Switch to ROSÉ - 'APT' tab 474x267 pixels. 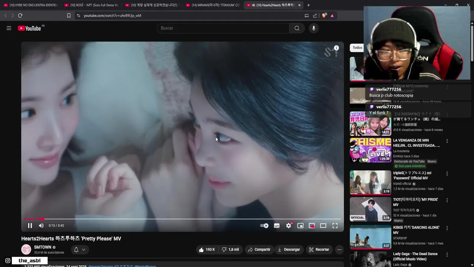point(91,5)
